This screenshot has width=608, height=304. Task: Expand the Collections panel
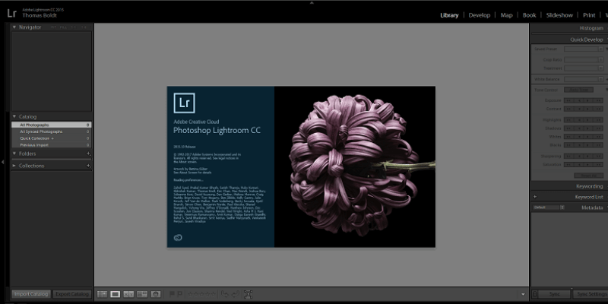point(14,166)
